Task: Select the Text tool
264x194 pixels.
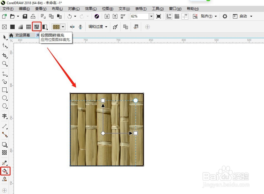Action: pyautogui.click(x=5, y=116)
